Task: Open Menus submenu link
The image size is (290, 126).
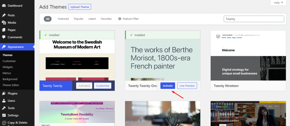Action: click(7, 73)
